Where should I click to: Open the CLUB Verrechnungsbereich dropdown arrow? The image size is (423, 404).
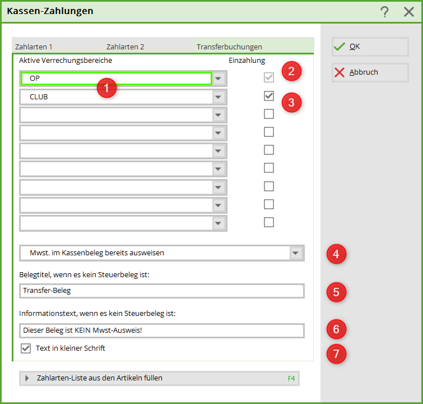tap(219, 97)
